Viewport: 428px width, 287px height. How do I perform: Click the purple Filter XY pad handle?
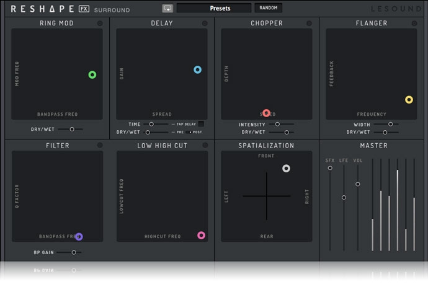[x=79, y=236]
